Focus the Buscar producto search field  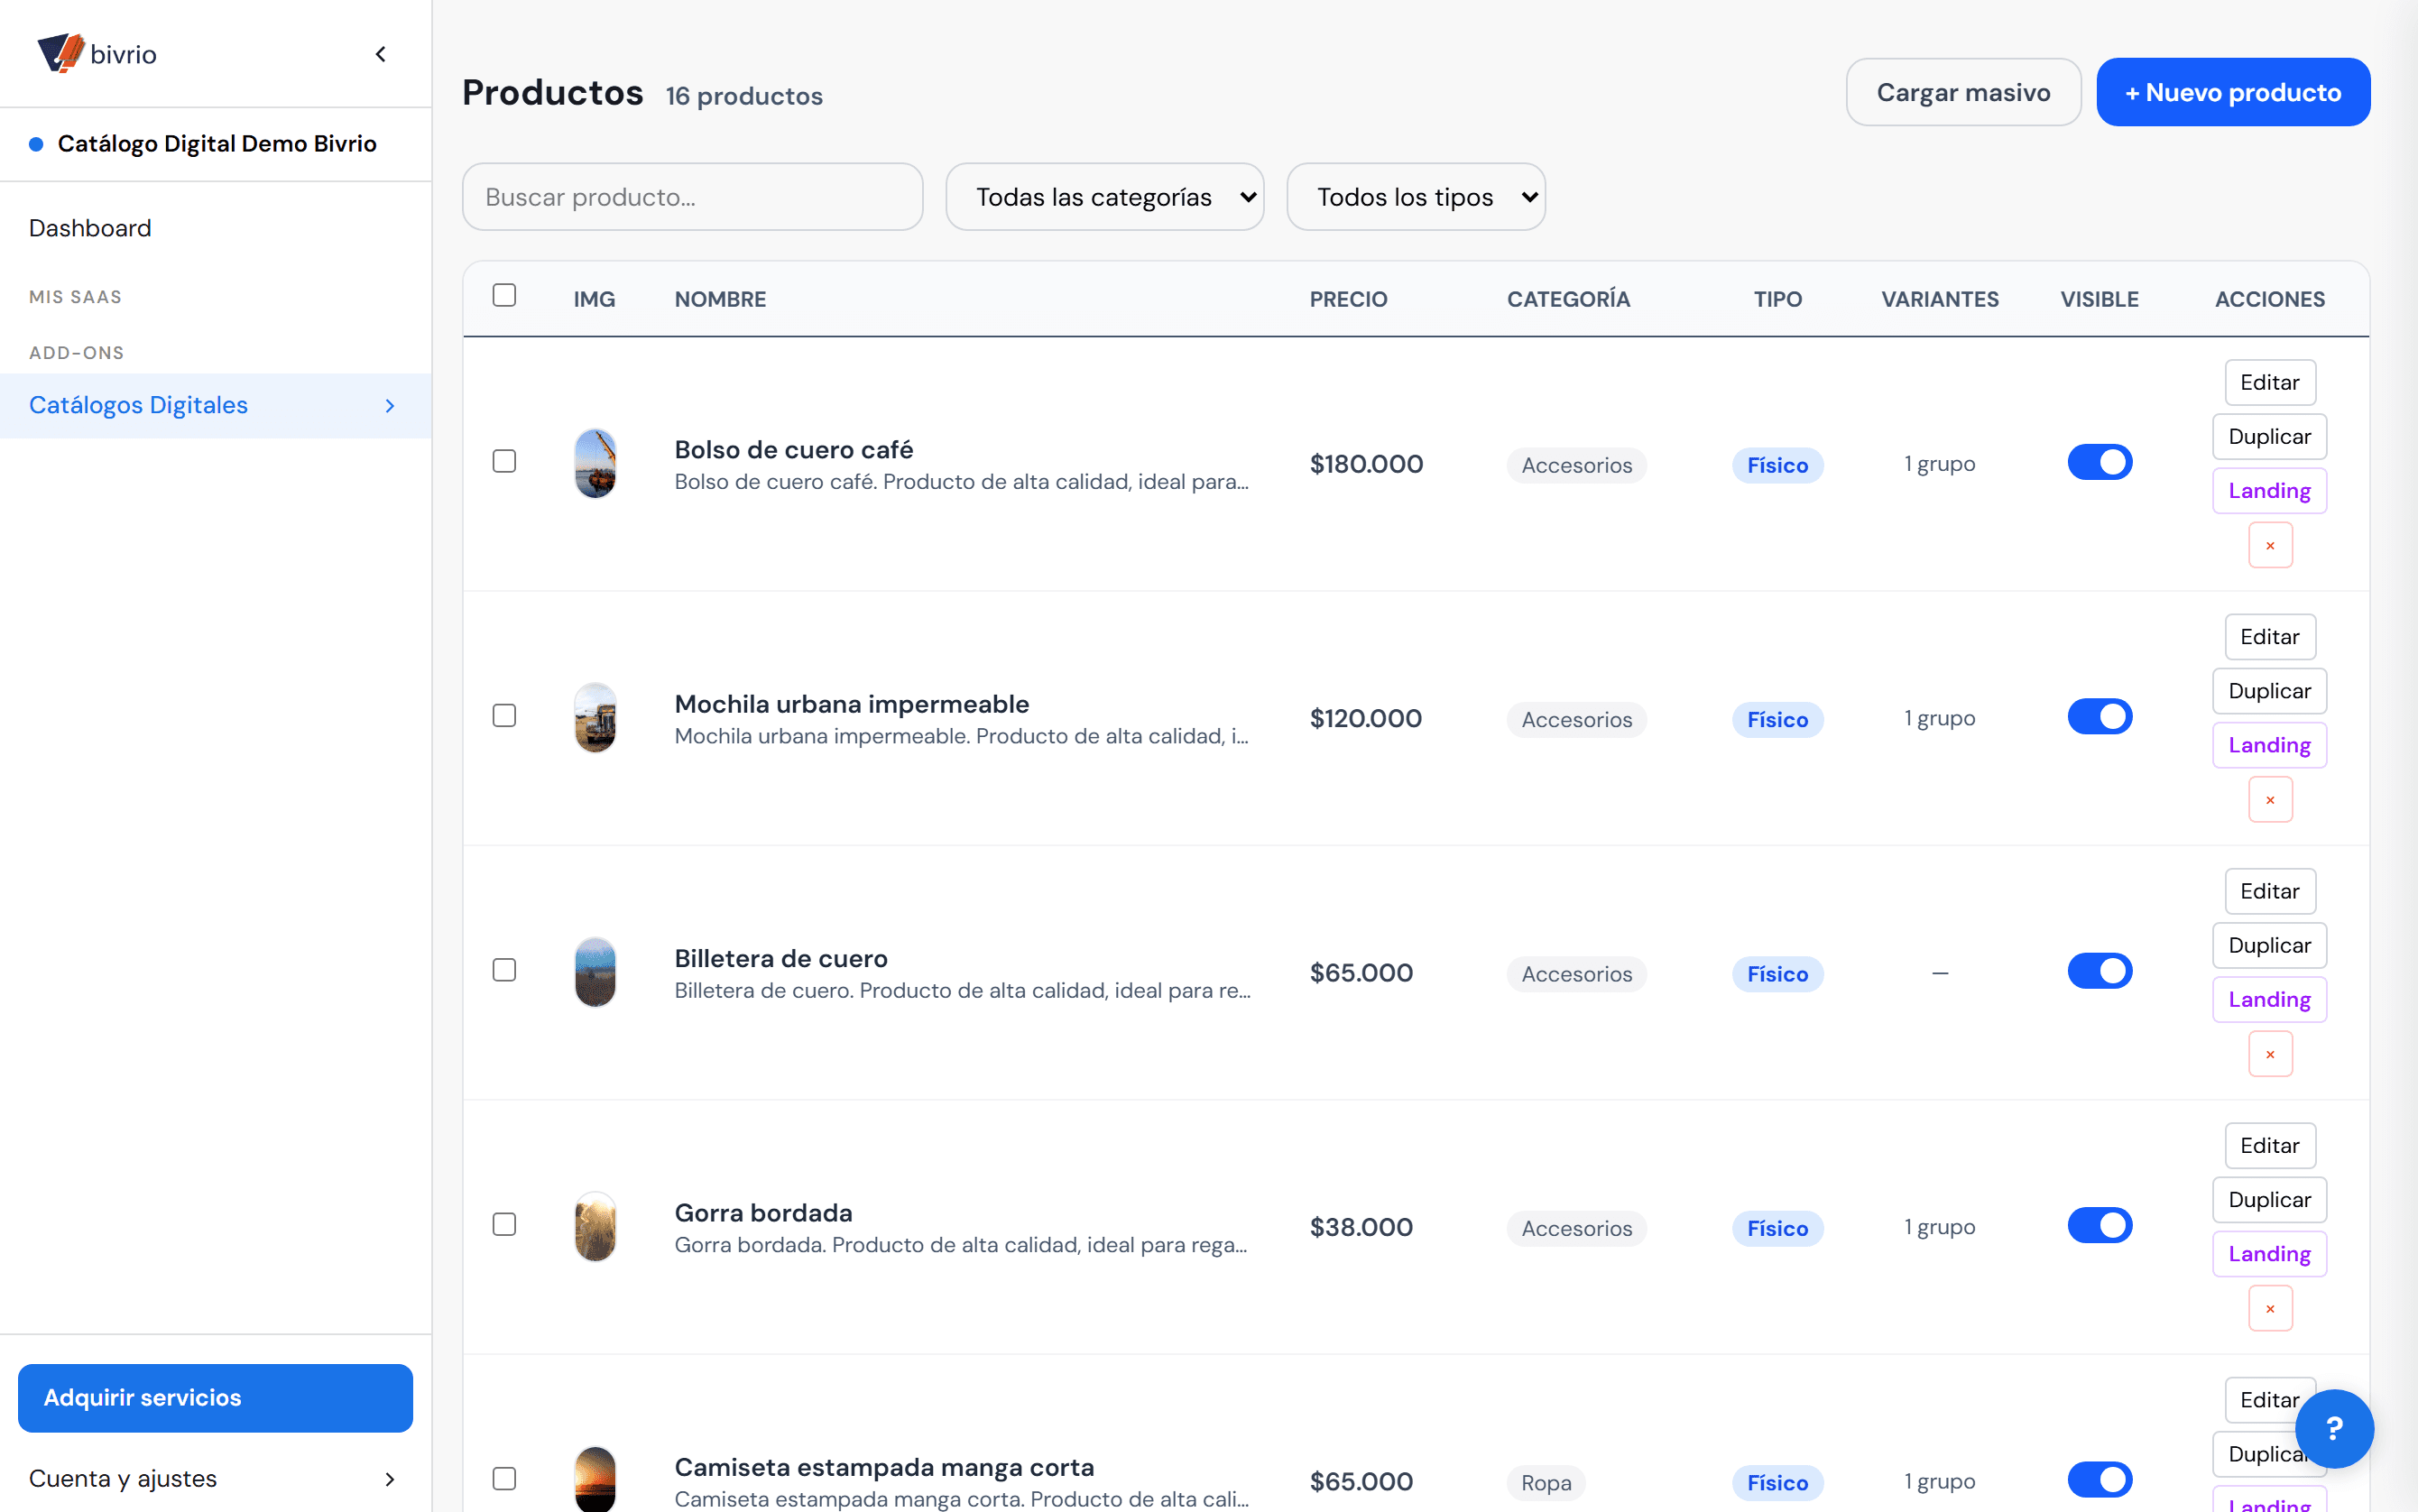click(x=692, y=197)
